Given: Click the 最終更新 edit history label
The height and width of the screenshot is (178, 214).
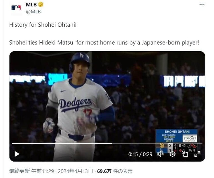Looking at the screenshot, I should (x=19, y=171).
